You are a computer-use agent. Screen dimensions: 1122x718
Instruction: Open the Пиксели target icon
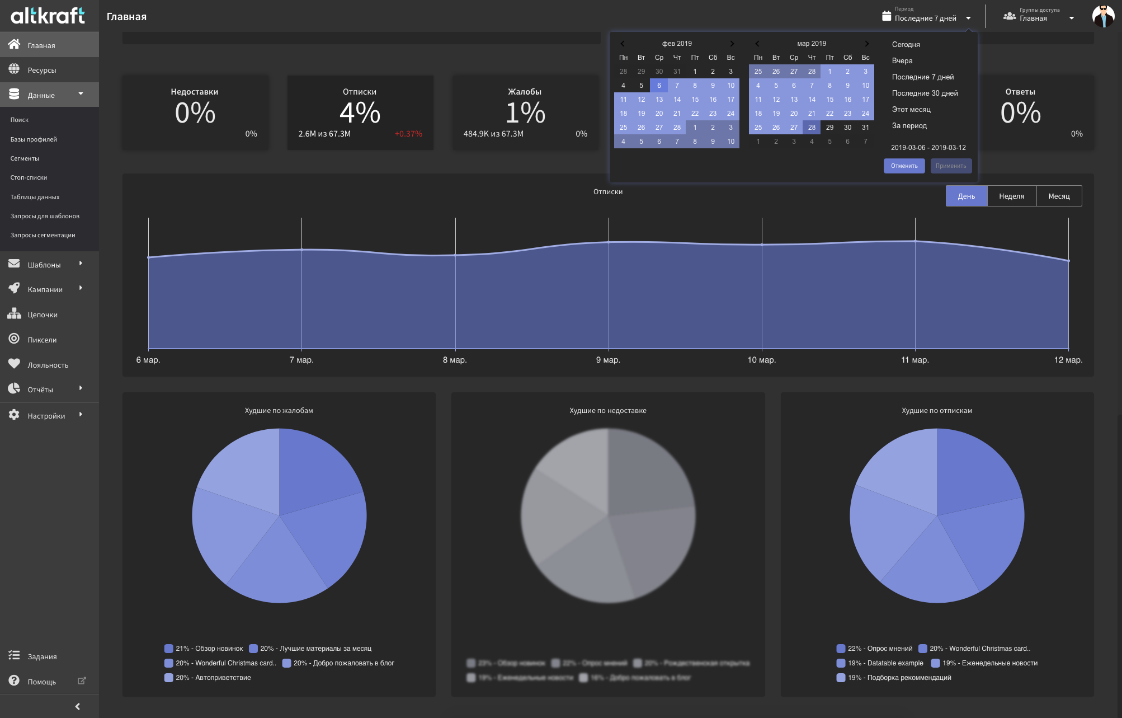point(14,339)
